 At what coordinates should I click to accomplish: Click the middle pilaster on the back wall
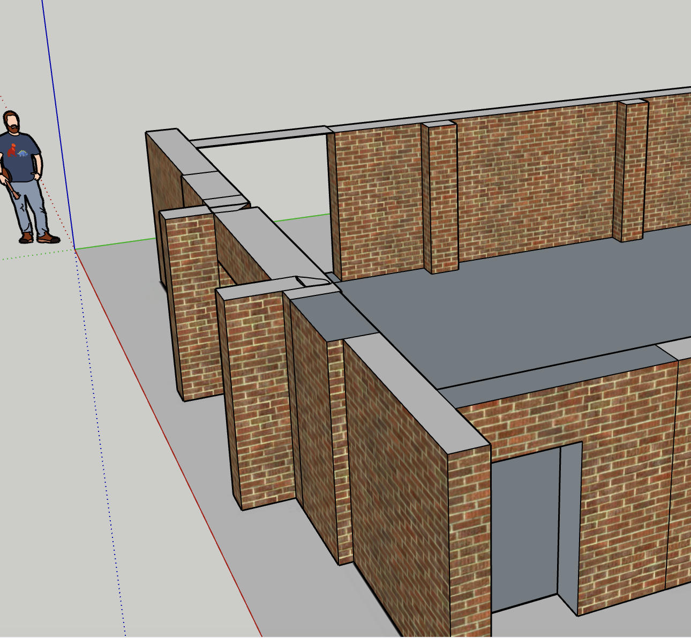click(441, 197)
